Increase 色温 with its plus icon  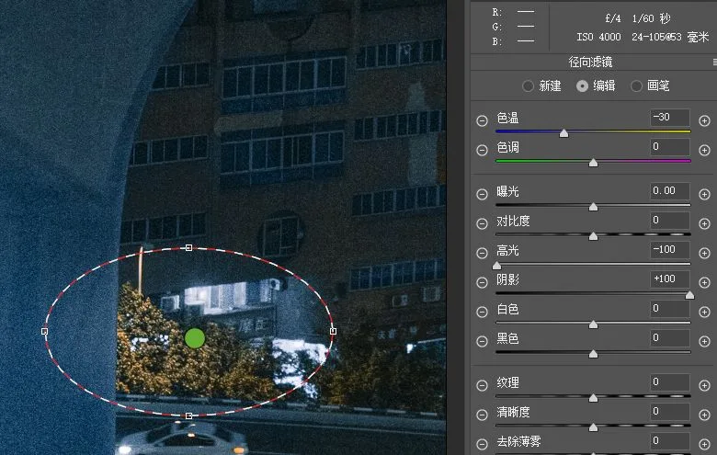point(704,120)
